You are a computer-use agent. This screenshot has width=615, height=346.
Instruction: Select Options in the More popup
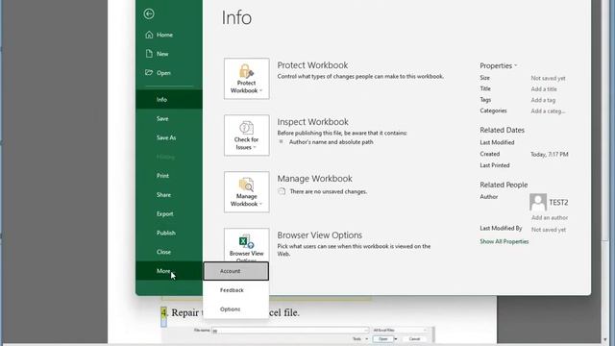[x=236, y=309]
